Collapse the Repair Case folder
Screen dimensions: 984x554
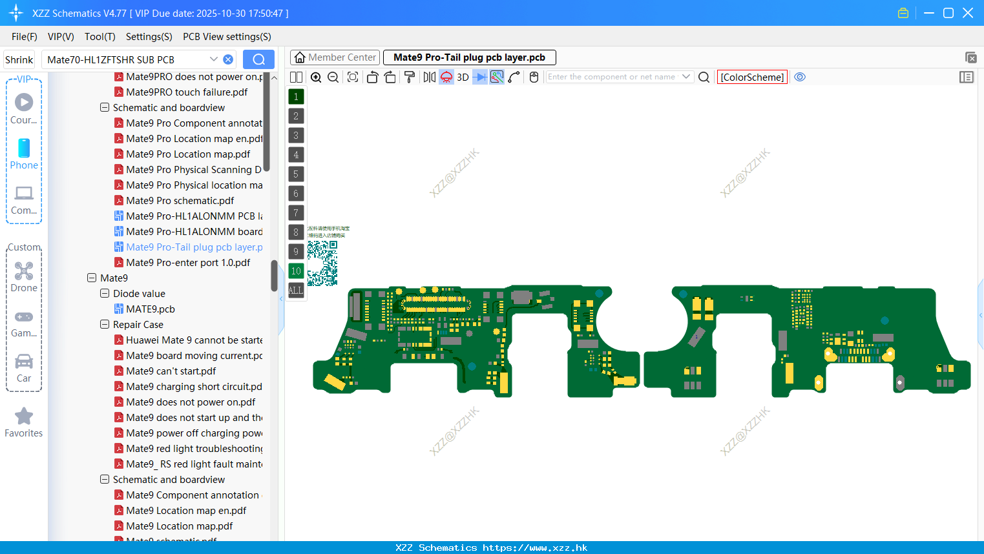[x=105, y=325]
